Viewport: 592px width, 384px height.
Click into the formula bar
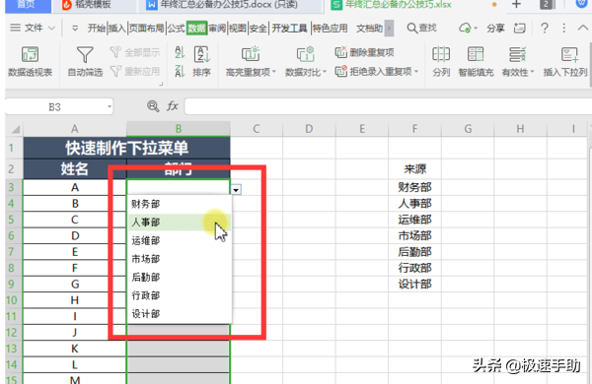[388, 106]
